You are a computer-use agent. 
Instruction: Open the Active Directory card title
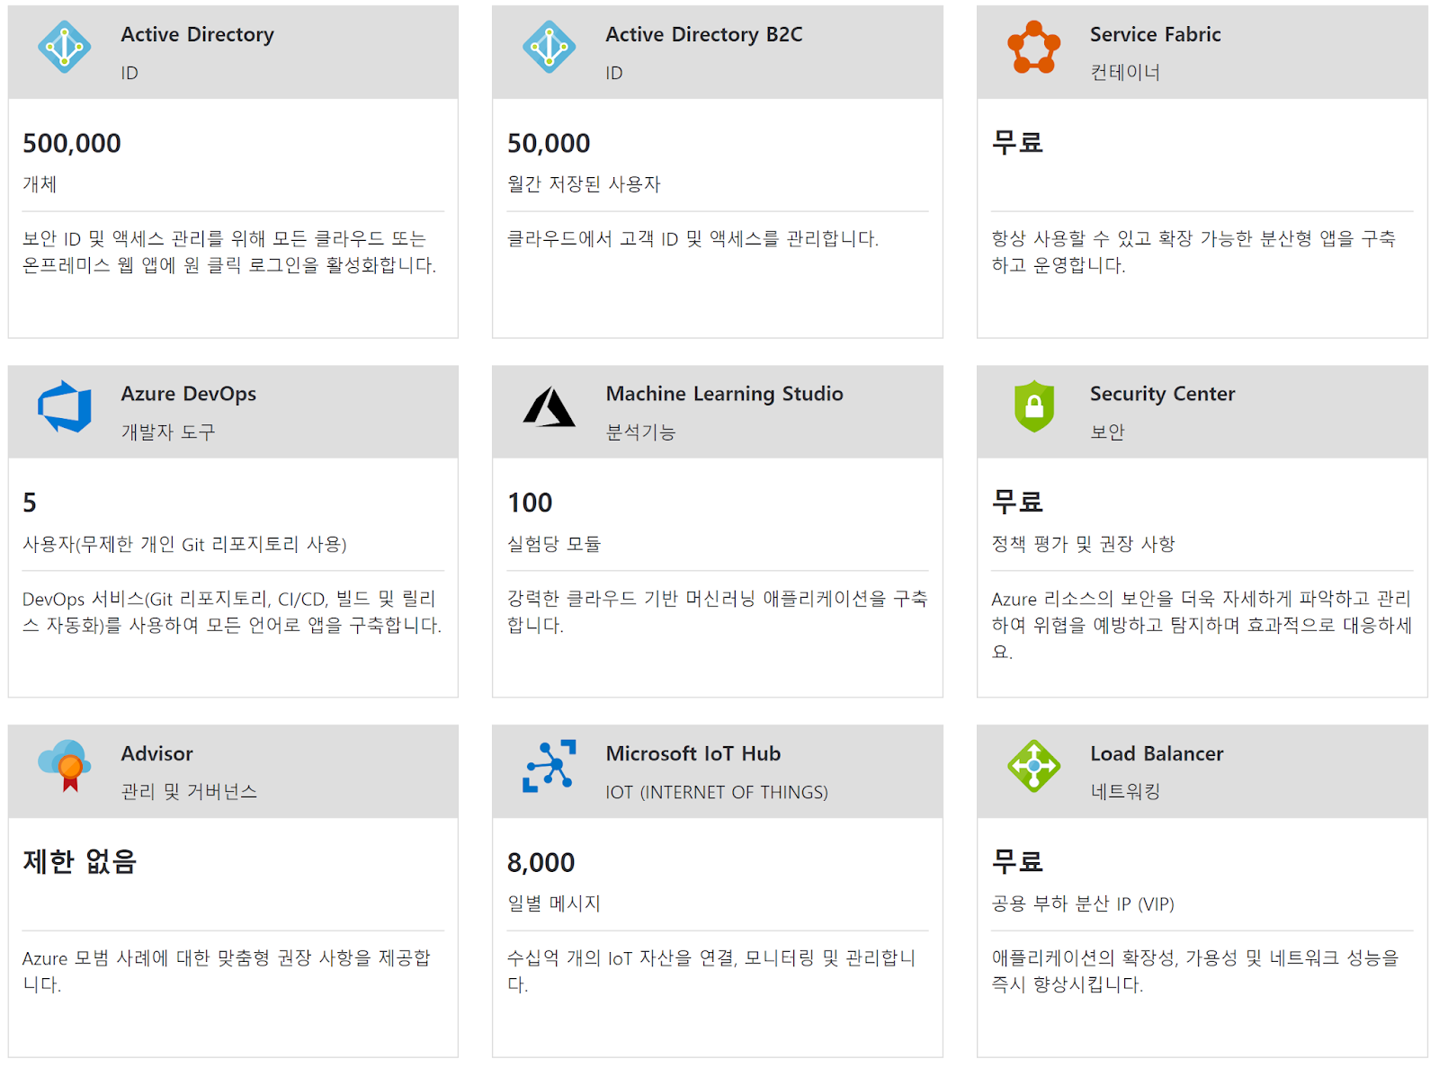pos(198,34)
